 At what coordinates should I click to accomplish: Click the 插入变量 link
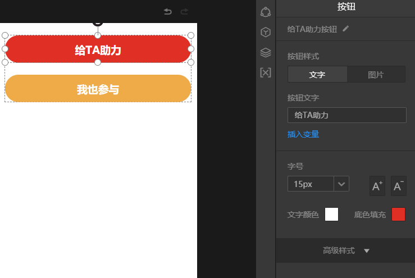pos(303,134)
